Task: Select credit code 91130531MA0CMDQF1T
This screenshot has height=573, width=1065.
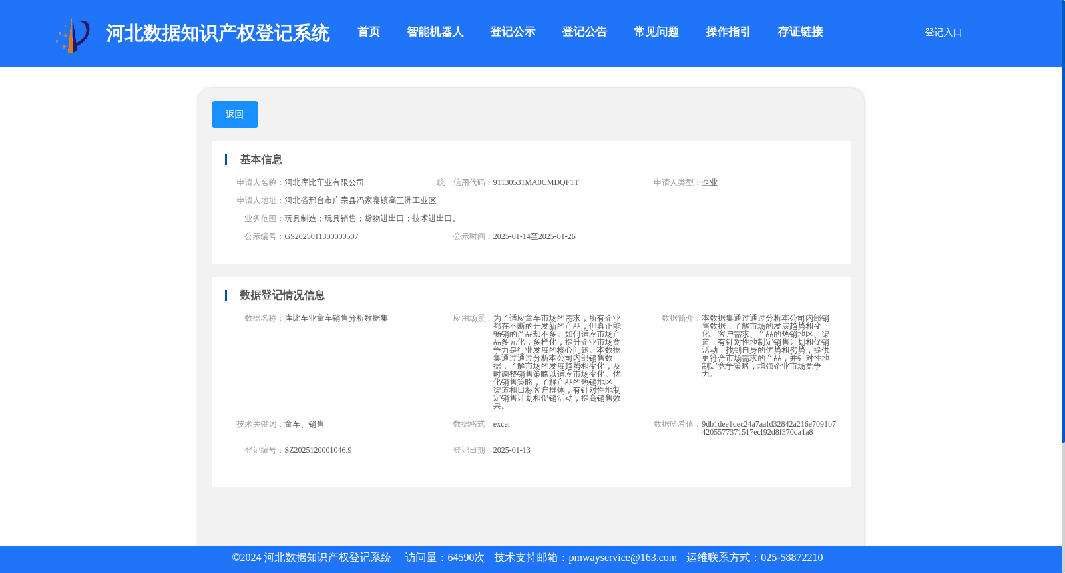Action: [x=536, y=182]
